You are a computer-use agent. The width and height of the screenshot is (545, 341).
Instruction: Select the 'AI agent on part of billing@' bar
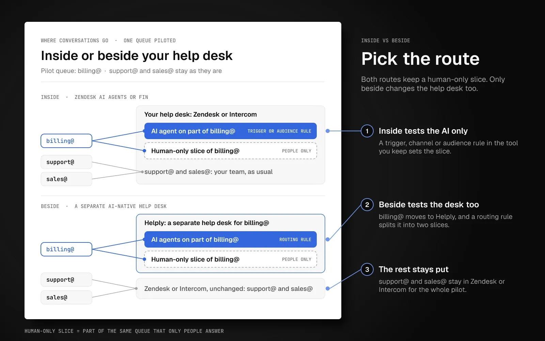(231, 131)
